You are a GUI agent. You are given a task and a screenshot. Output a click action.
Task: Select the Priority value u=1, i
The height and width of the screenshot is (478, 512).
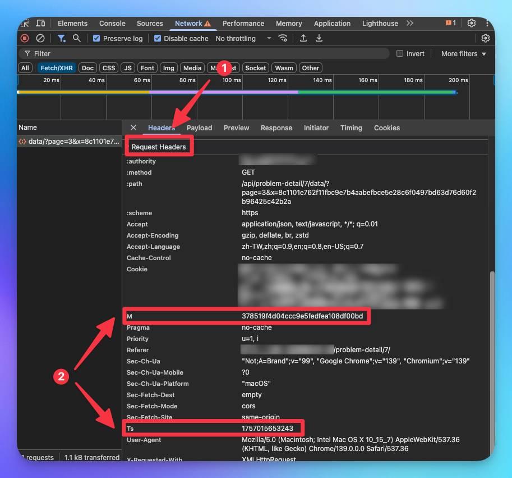250,339
